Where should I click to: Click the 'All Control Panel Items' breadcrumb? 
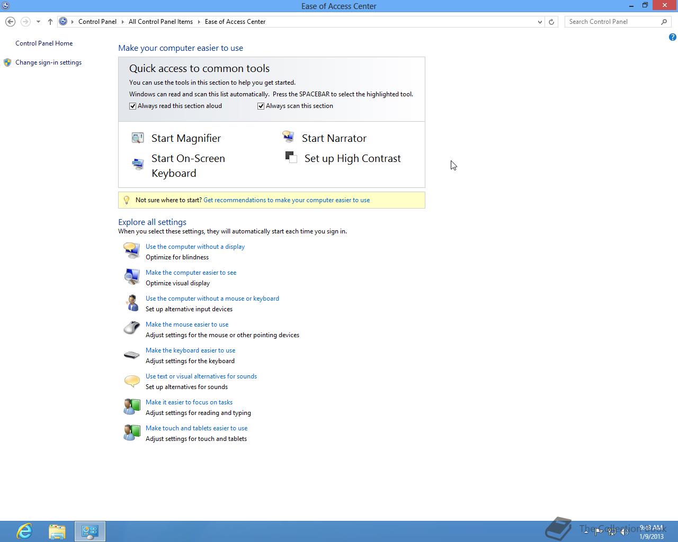pos(160,22)
